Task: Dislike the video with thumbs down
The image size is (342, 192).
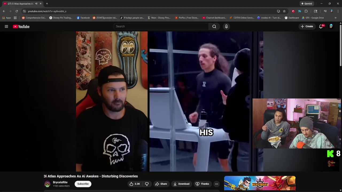Action: (x=147, y=184)
